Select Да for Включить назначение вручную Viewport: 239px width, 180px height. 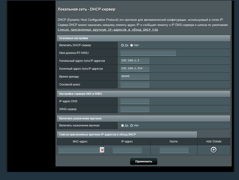tap(122, 126)
